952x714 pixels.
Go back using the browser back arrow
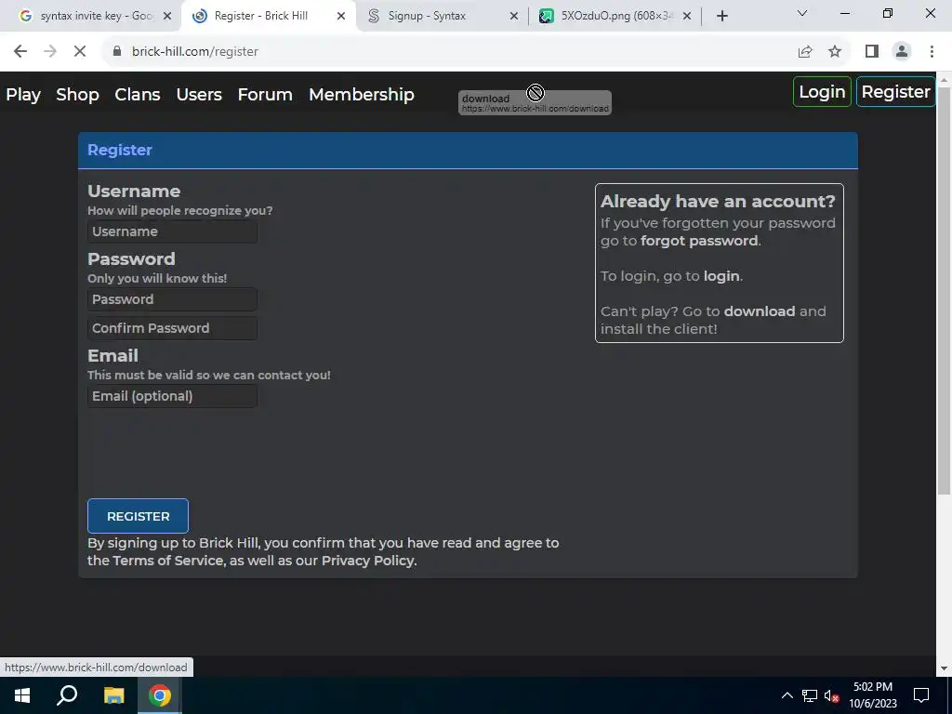click(x=20, y=52)
